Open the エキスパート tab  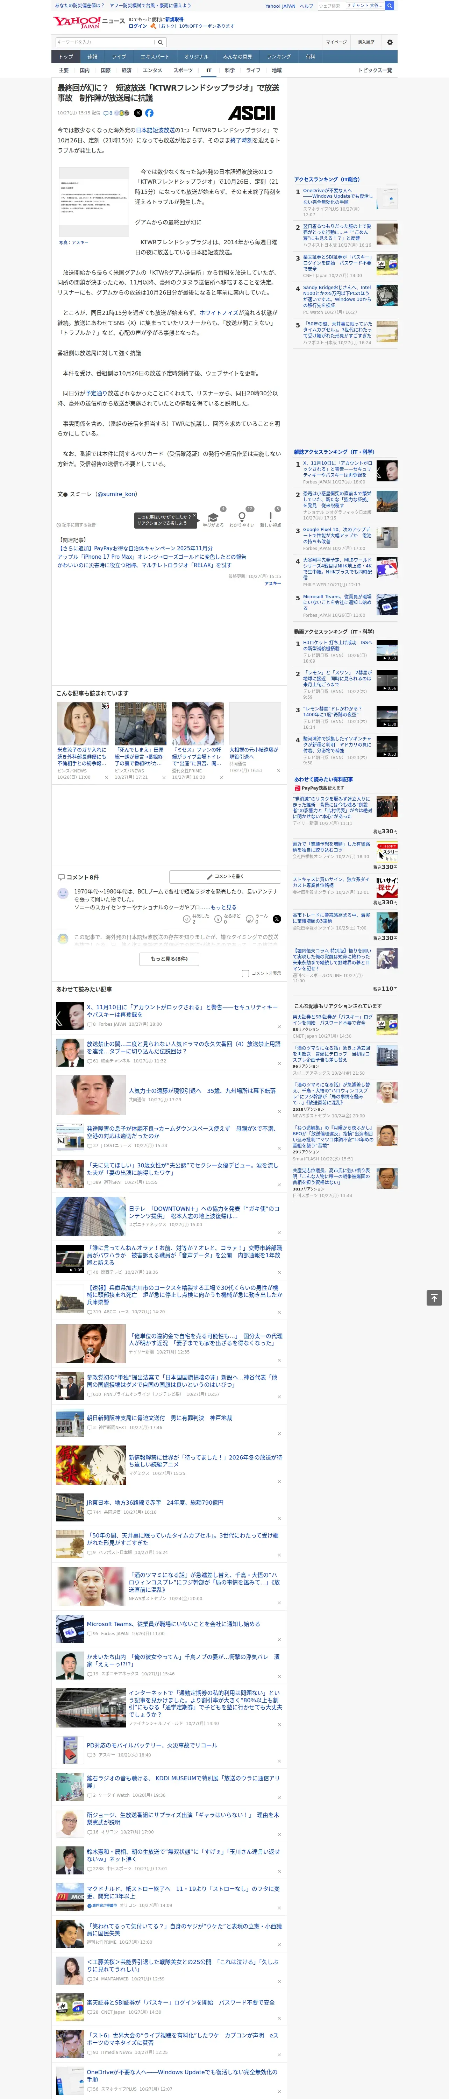click(155, 57)
